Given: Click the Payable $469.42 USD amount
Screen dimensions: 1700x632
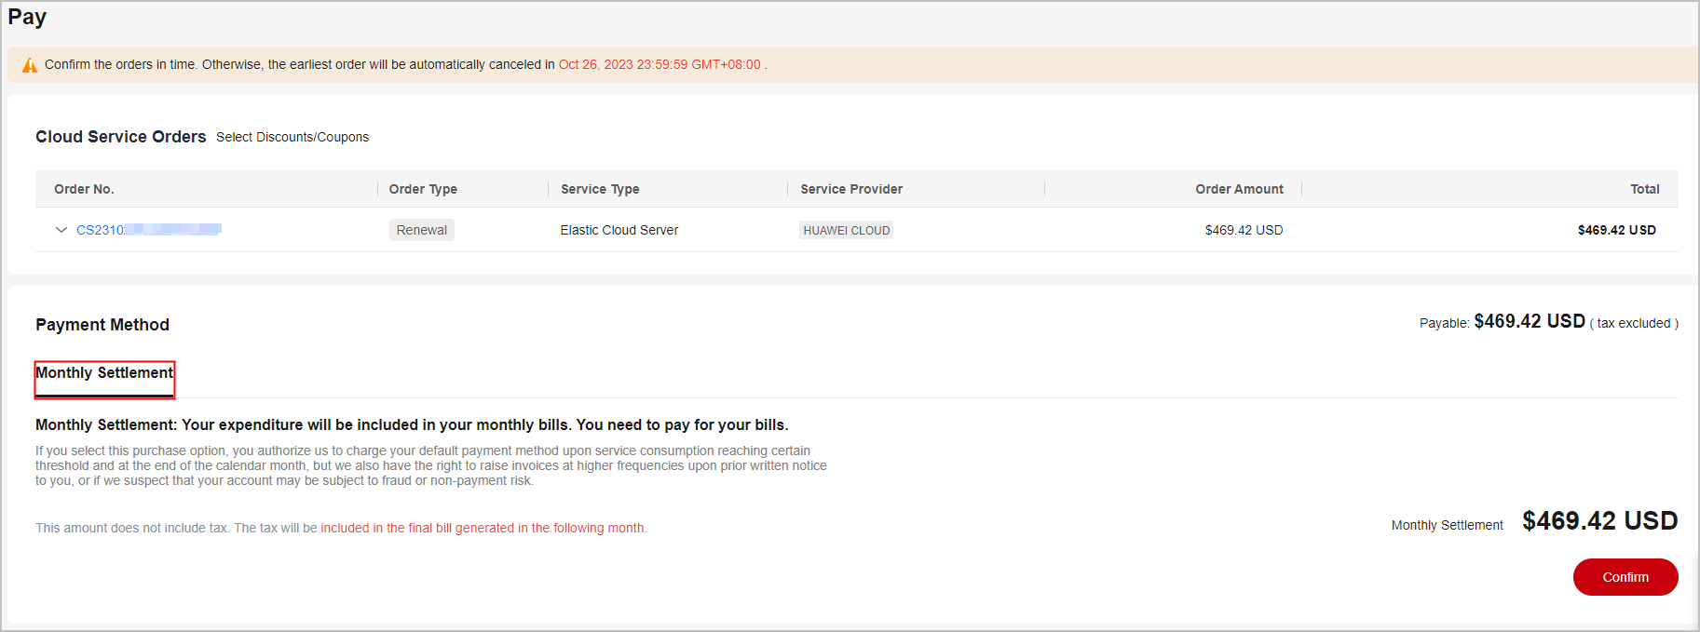Looking at the screenshot, I should (1530, 321).
